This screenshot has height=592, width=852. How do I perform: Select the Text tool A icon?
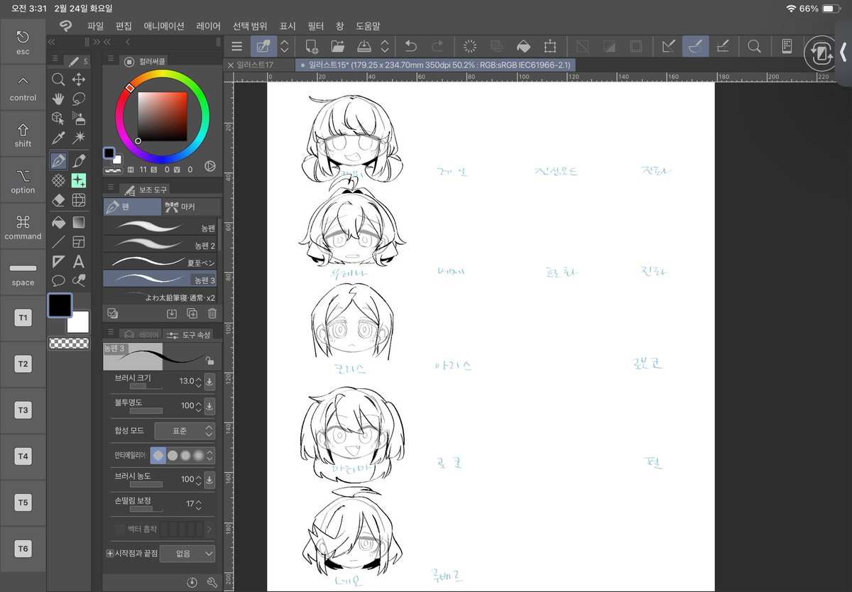click(x=79, y=261)
